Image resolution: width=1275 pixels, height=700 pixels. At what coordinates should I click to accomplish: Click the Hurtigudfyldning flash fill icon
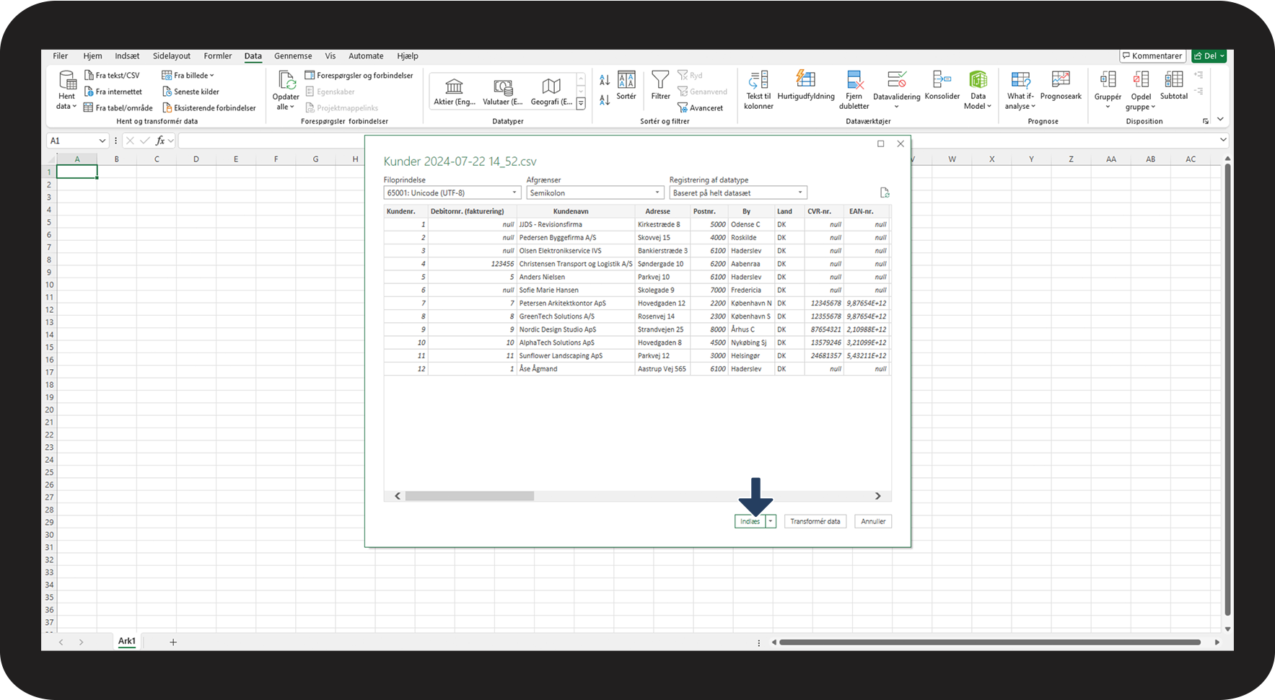(x=805, y=79)
